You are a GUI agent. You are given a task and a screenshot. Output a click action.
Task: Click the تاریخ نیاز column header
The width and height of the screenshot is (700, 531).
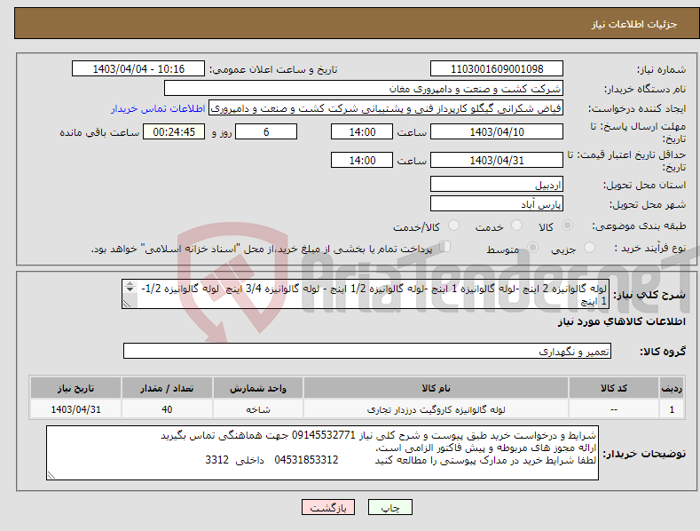coord(76,388)
